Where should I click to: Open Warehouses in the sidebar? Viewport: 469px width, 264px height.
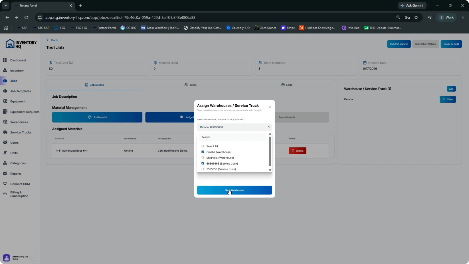(19, 122)
